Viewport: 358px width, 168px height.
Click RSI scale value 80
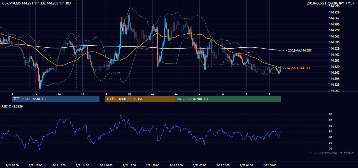[331, 115]
